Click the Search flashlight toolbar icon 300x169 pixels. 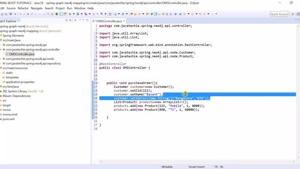pos(140,14)
